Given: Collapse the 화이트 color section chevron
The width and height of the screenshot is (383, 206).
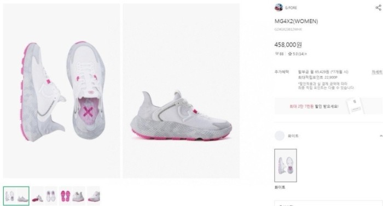Looking at the screenshot, I should (381, 136).
